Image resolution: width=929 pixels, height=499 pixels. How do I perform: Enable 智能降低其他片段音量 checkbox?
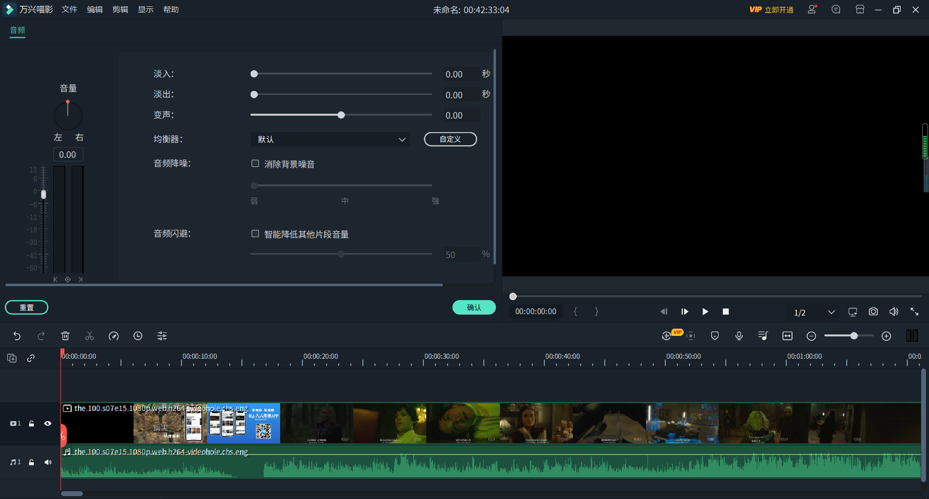point(255,233)
